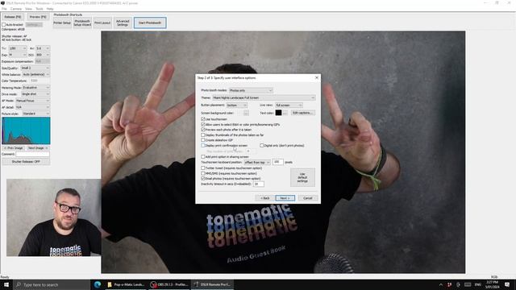Click Edit captions button
Image resolution: width=516 pixels, height=290 pixels.
303,113
